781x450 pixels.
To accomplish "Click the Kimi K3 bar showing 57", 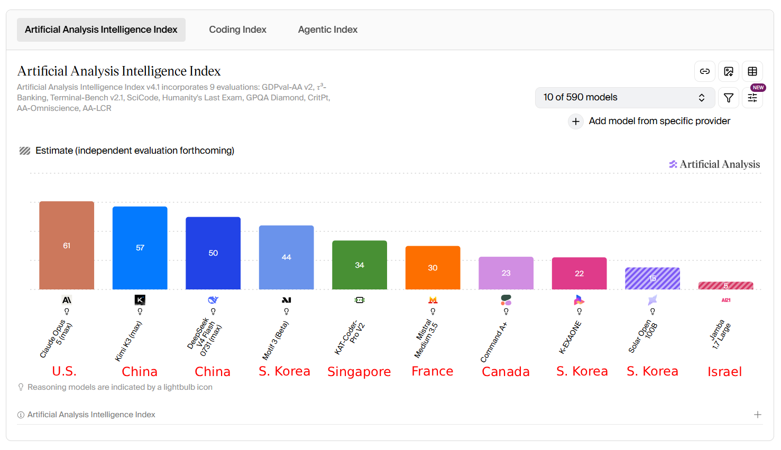I will (140, 248).
